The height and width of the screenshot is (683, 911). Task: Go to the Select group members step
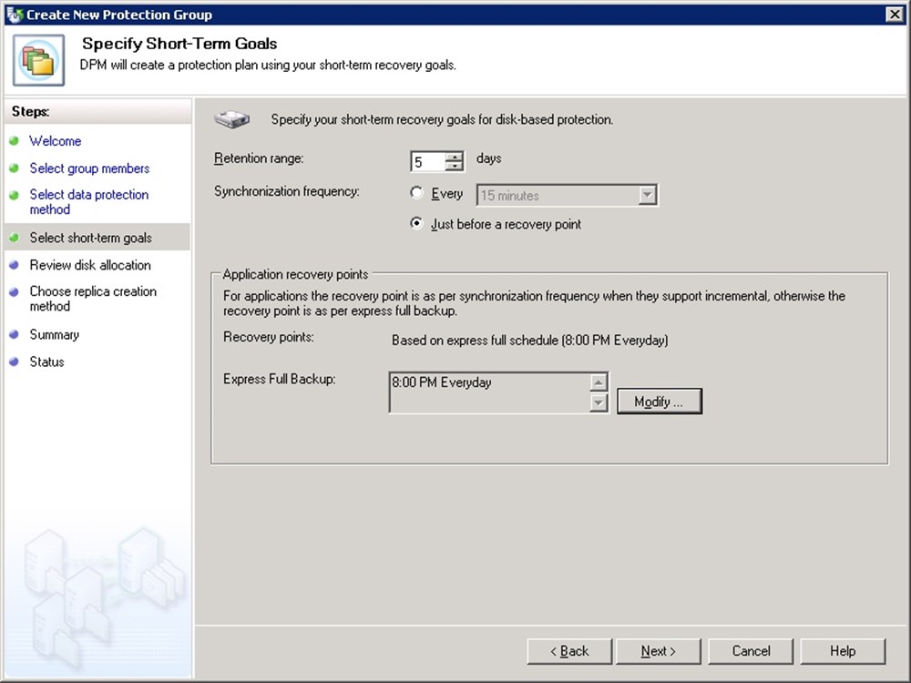(x=89, y=168)
